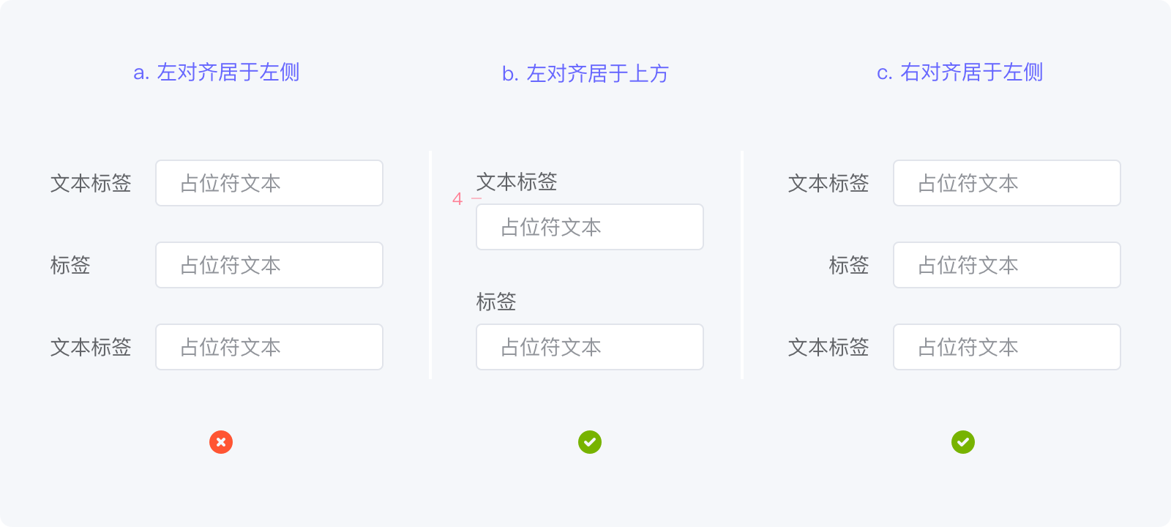Click the short right-aligned "标签" label in example c

(849, 265)
